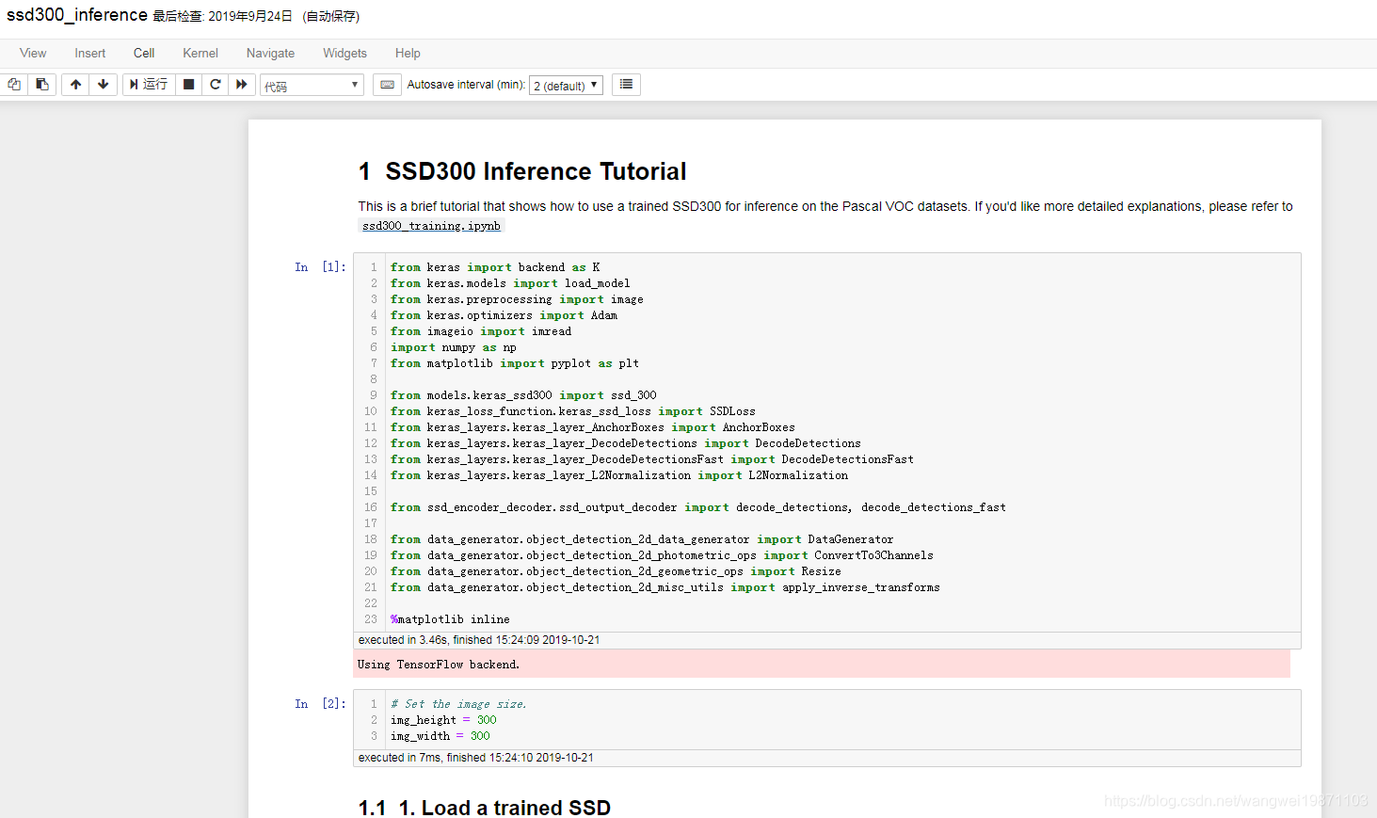The height and width of the screenshot is (818, 1377).
Task: Toggle the table of contents list icon
Action: [626, 85]
